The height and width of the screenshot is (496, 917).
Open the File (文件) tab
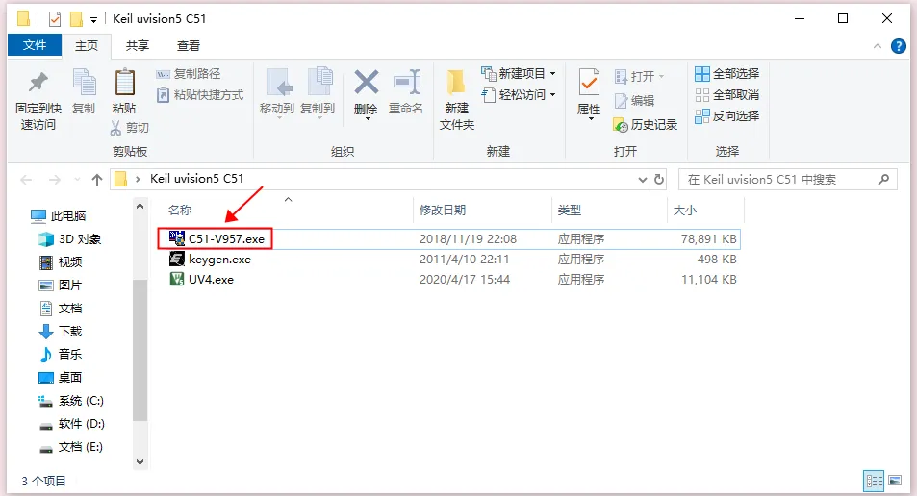pyautogui.click(x=35, y=45)
